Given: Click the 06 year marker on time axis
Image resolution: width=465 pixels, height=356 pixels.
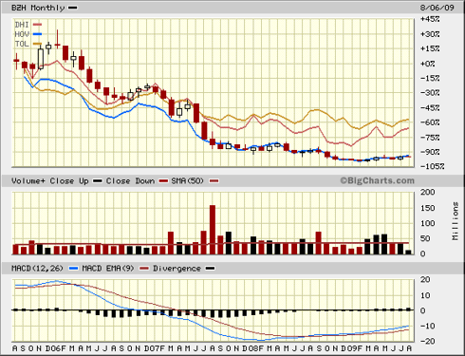Looking at the screenshot, I should [x=55, y=348].
